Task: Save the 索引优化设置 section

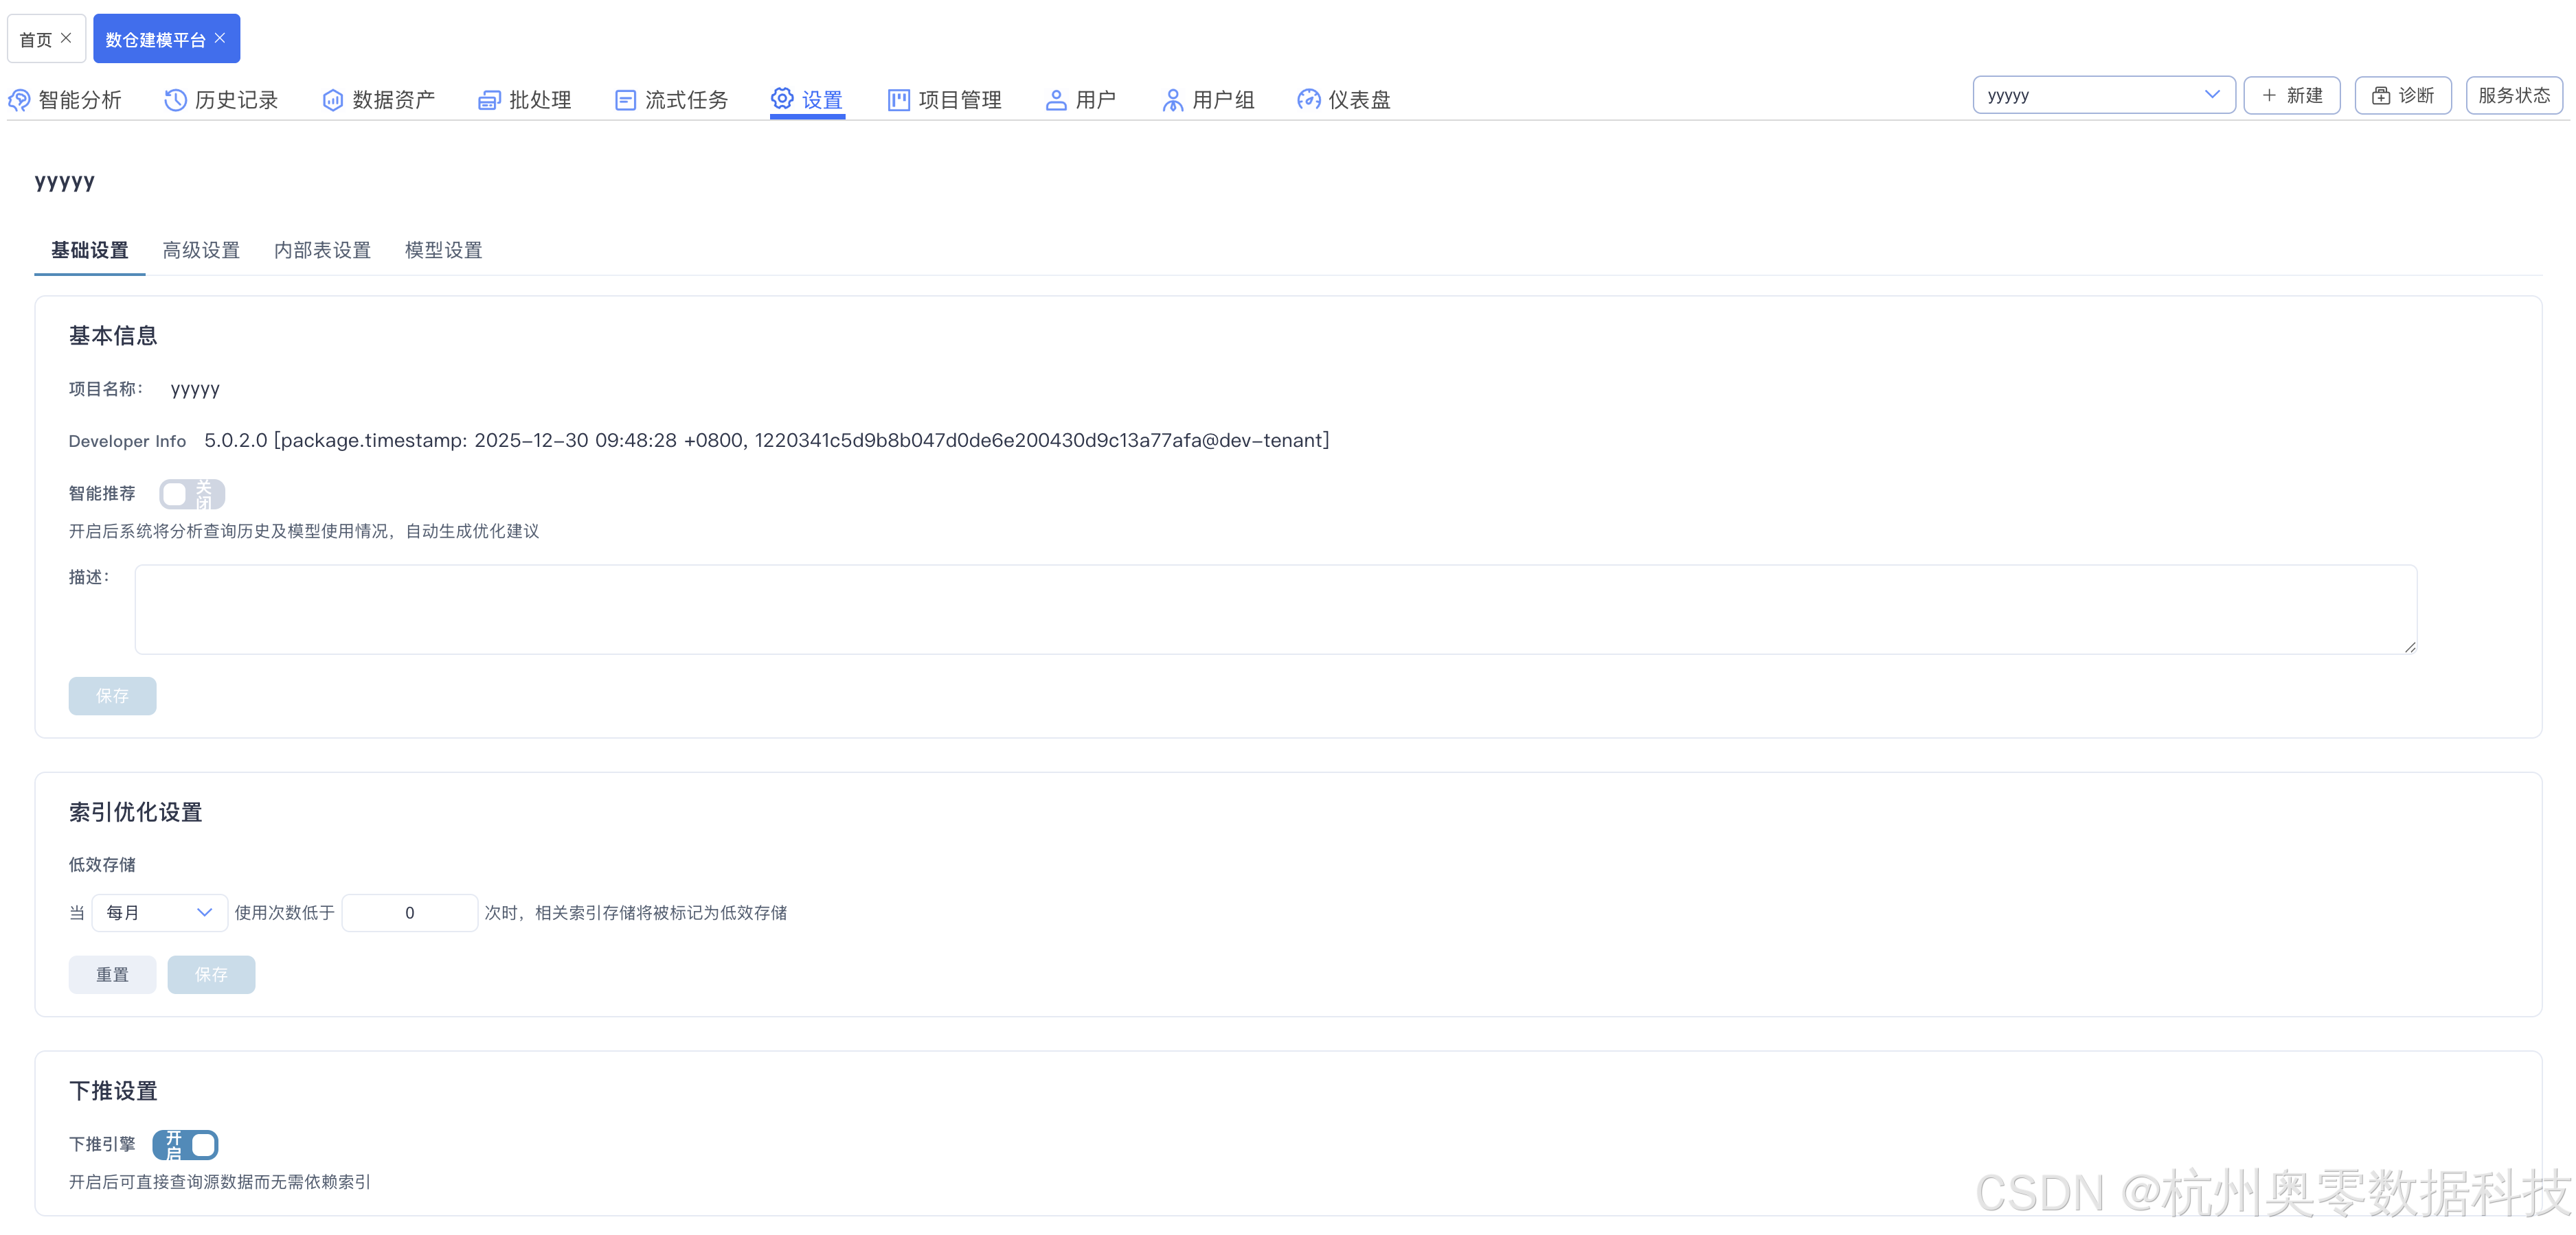Action: pos(211,974)
